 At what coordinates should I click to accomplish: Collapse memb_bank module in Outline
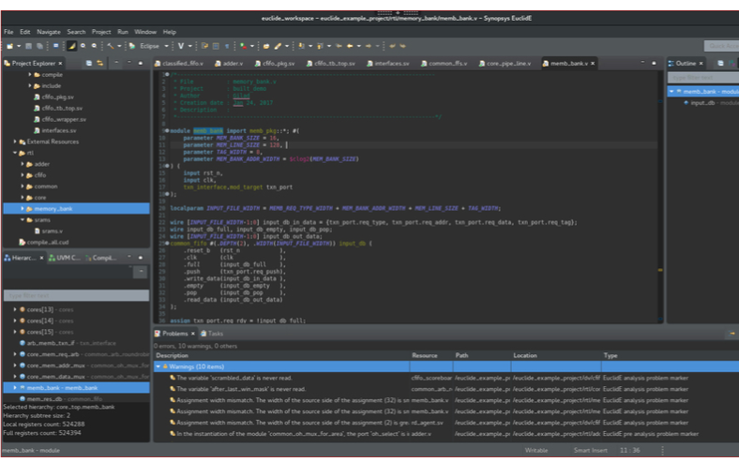(671, 91)
